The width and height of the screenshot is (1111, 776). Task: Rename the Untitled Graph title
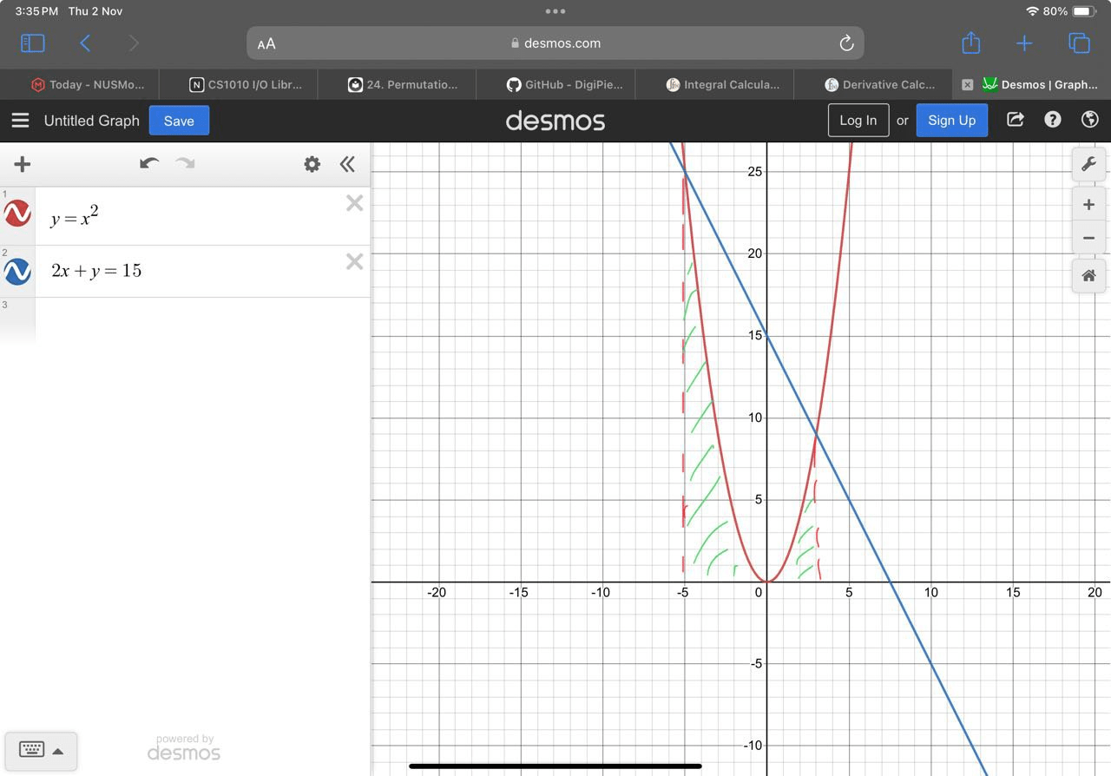[x=92, y=121]
